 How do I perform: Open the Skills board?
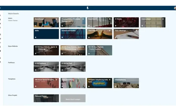[46, 34]
